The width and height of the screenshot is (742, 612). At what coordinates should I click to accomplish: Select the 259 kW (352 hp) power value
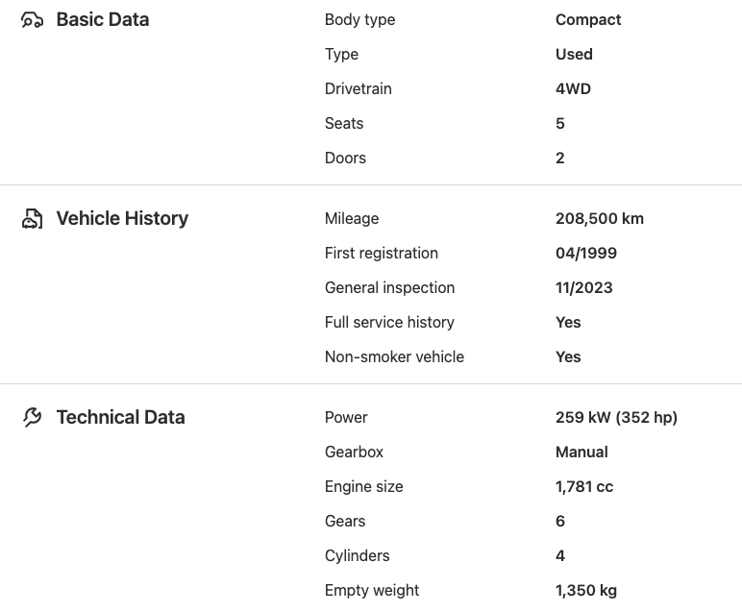pos(616,418)
